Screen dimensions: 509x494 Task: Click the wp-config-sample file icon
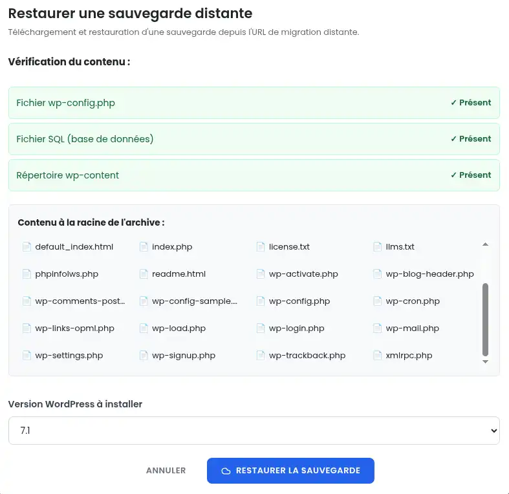pyautogui.click(x=144, y=301)
